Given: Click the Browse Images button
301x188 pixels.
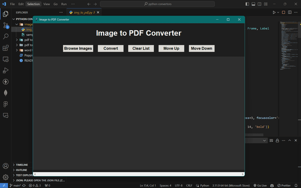Looking at the screenshot, I should click(78, 48).
